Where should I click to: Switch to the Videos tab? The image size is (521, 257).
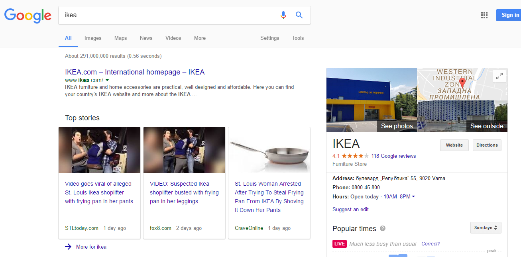tap(173, 38)
